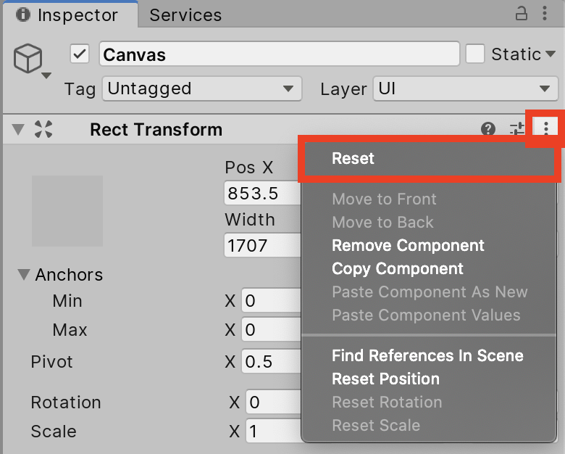The height and width of the screenshot is (454, 565).
Task: Click the Rect Transform three-dot menu icon
Action: 545,129
